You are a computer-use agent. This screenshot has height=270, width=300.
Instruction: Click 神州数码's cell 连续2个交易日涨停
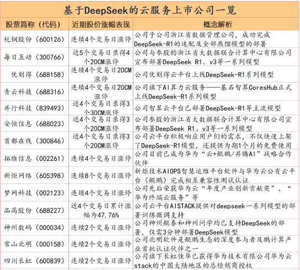[x=101, y=228]
